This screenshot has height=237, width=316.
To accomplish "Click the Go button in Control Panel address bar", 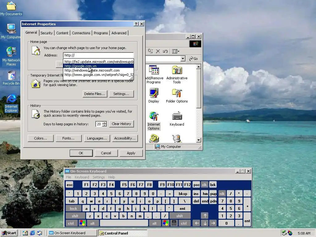I will click(x=193, y=59).
